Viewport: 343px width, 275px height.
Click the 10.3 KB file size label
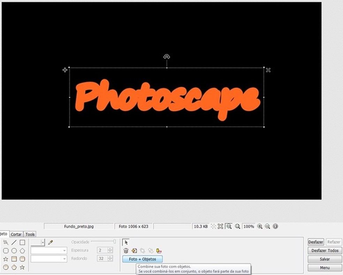pyautogui.click(x=201, y=226)
